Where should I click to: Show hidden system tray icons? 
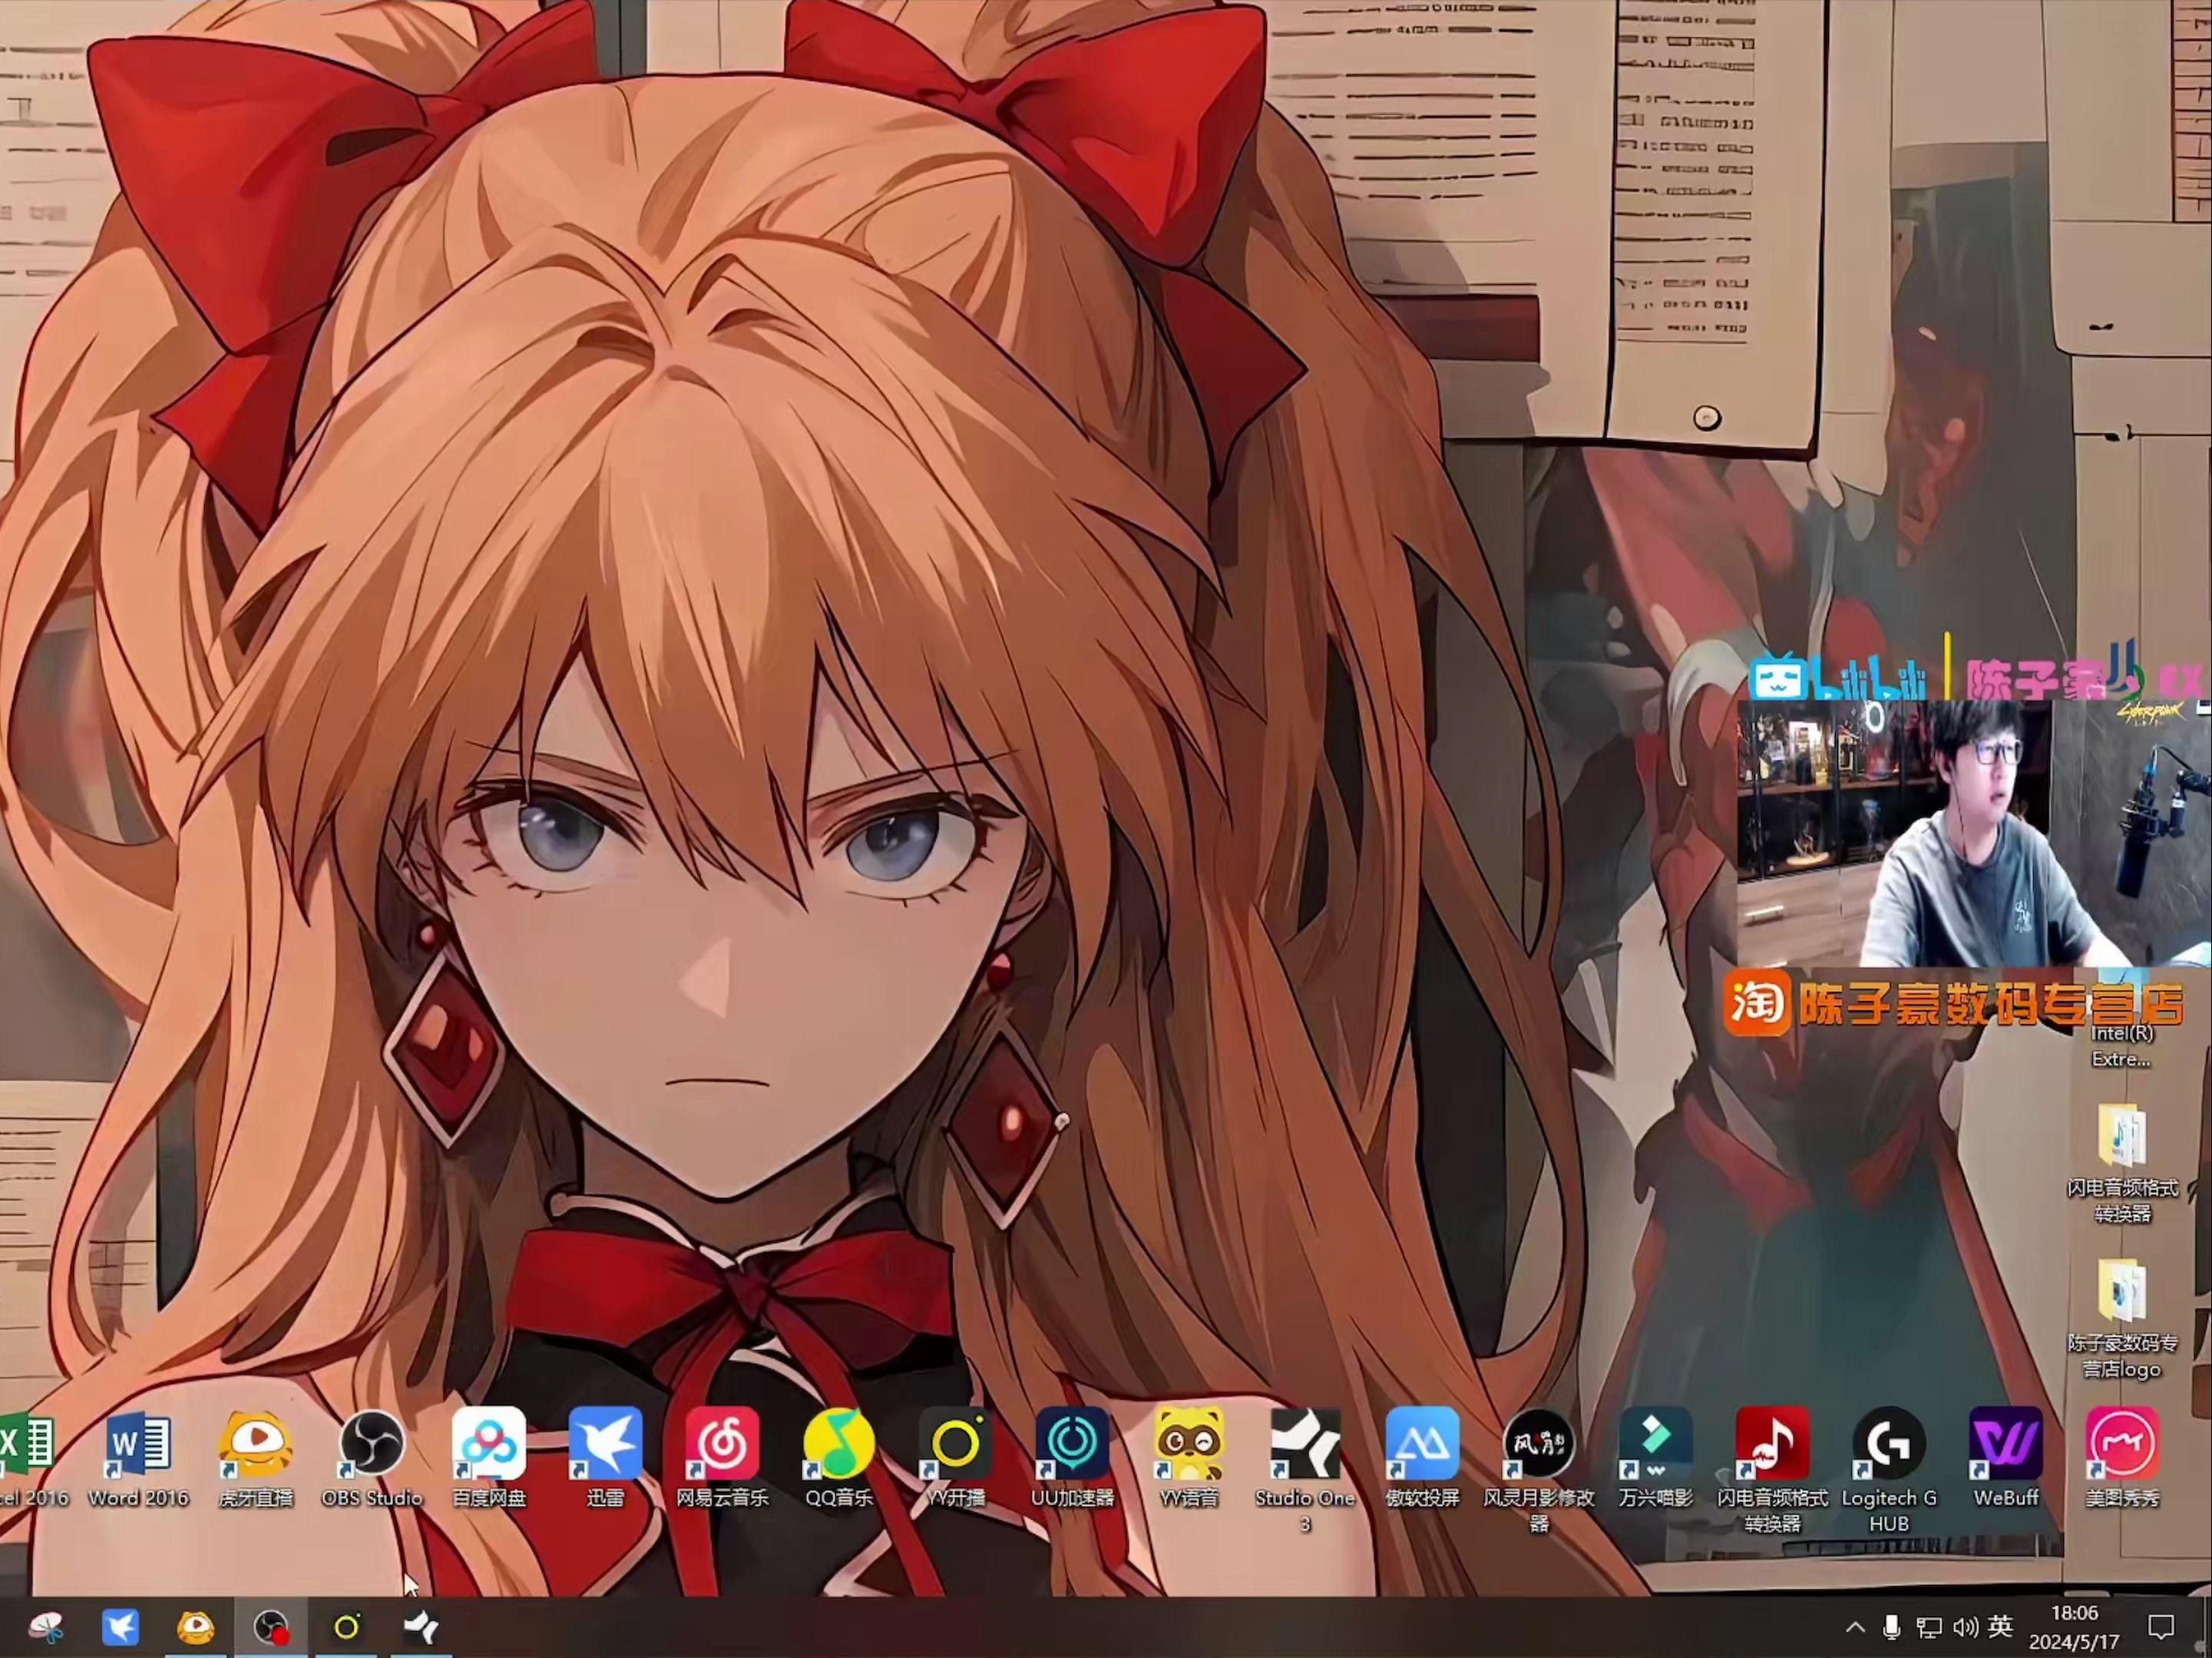click(1855, 1628)
